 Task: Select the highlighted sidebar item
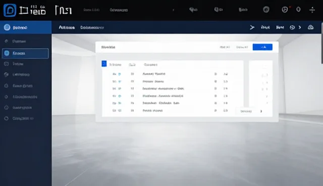(x=25, y=54)
